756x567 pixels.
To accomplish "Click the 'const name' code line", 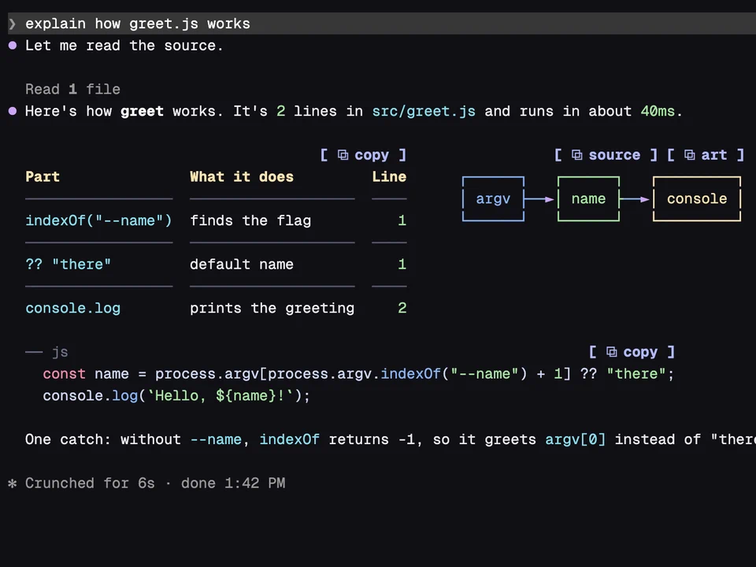I will [x=358, y=374].
